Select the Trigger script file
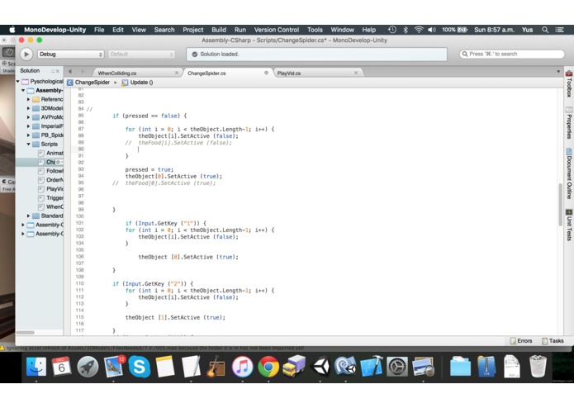This screenshot has width=574, height=408. 50,198
